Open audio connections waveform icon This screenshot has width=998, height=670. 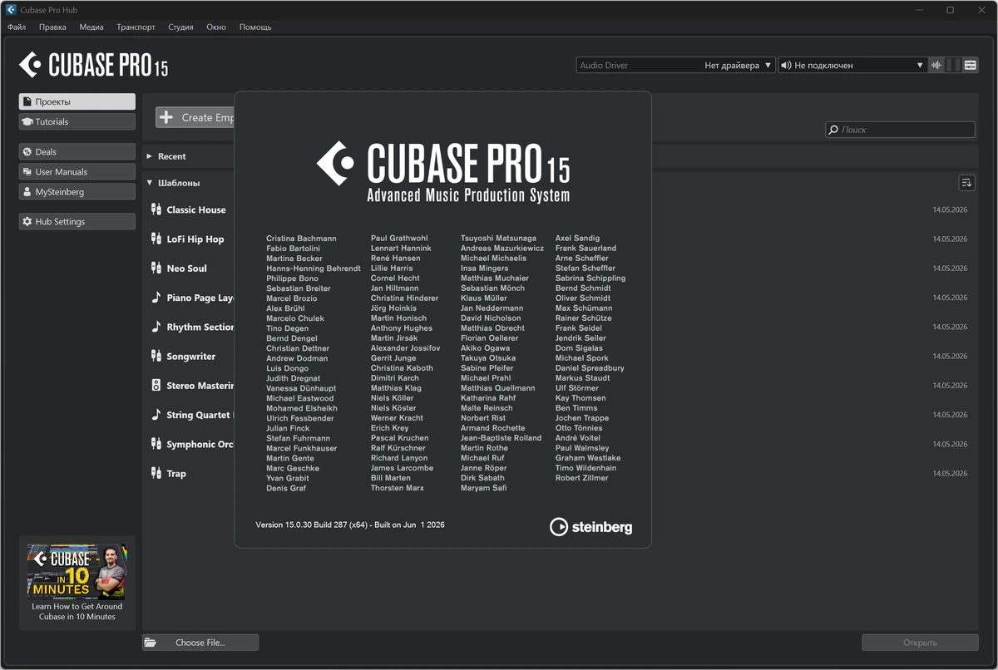point(936,65)
